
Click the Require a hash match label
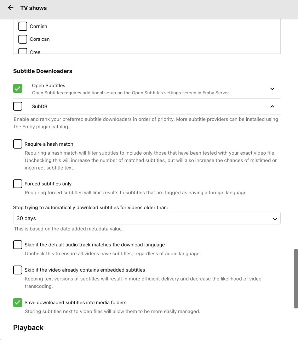click(49, 144)
